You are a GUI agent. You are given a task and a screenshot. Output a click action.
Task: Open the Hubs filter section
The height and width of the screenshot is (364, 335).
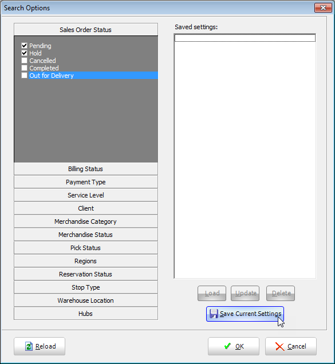86,314
